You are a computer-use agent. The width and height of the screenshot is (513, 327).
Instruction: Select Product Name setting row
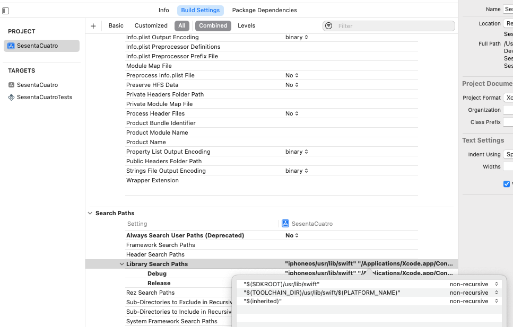coord(271,142)
